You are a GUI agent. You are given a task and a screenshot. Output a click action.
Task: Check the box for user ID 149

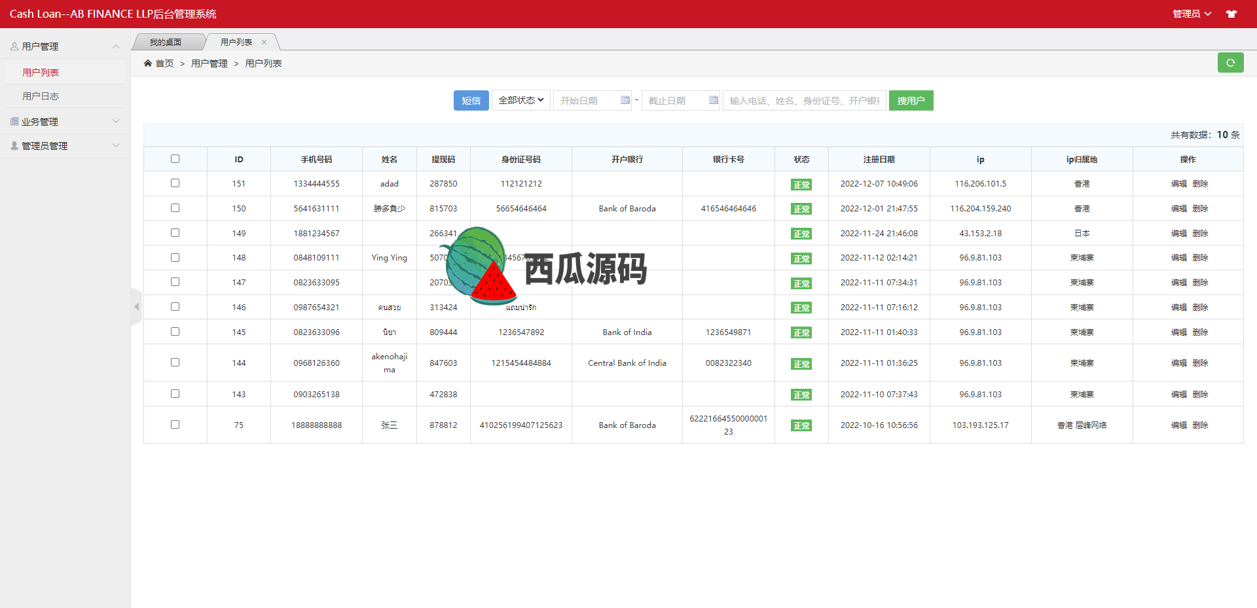(175, 232)
